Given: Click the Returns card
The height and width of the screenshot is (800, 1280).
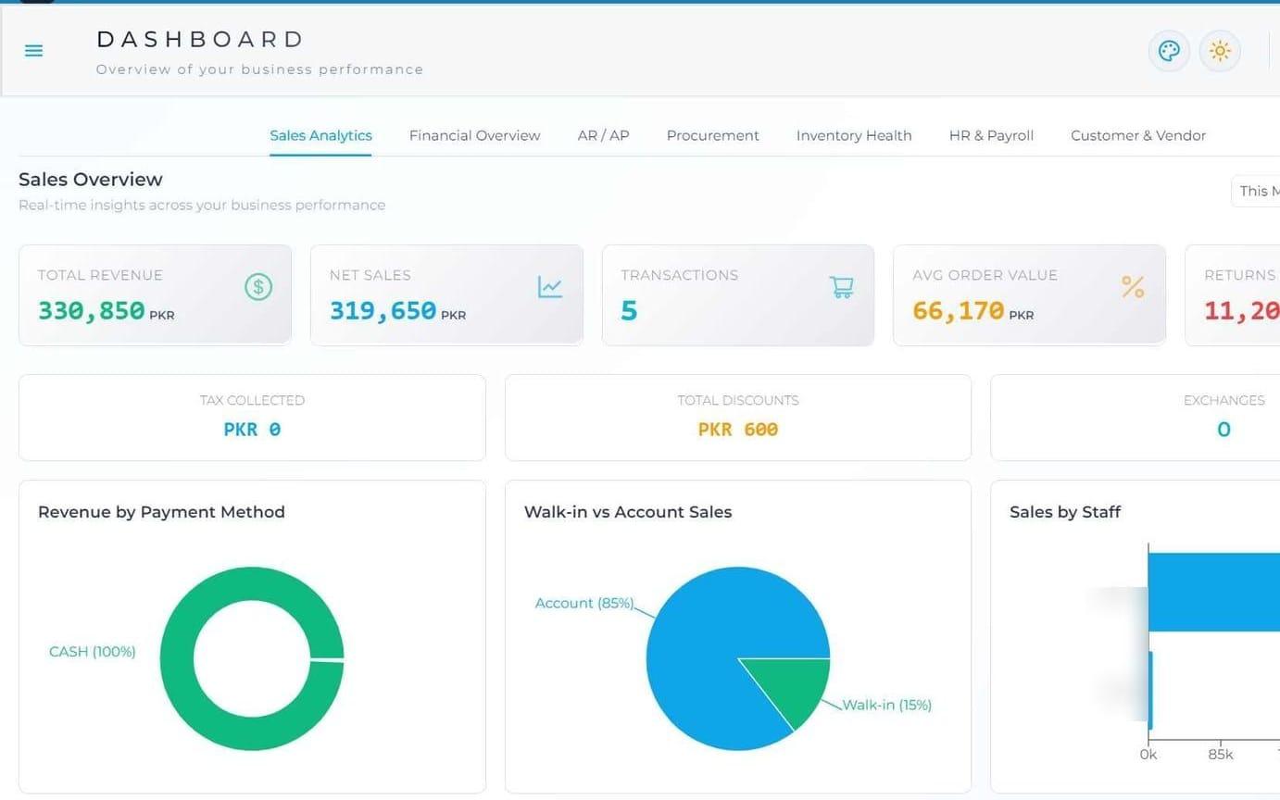Looking at the screenshot, I should [1233, 295].
